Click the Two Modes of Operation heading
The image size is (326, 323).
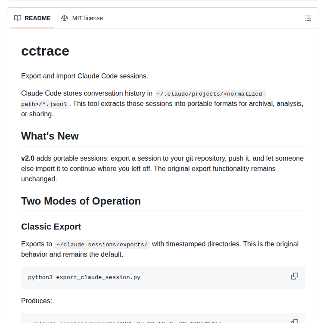click(81, 201)
